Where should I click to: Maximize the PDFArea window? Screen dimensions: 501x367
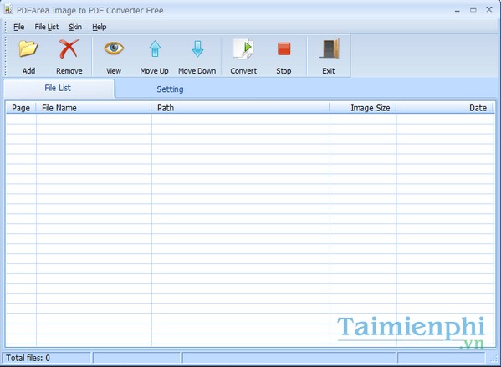(473, 10)
